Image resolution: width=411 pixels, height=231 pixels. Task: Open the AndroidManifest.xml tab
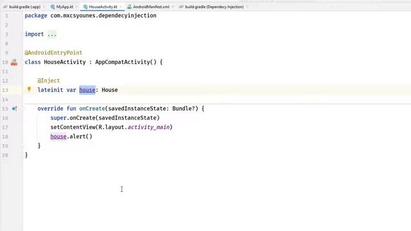click(x=151, y=7)
